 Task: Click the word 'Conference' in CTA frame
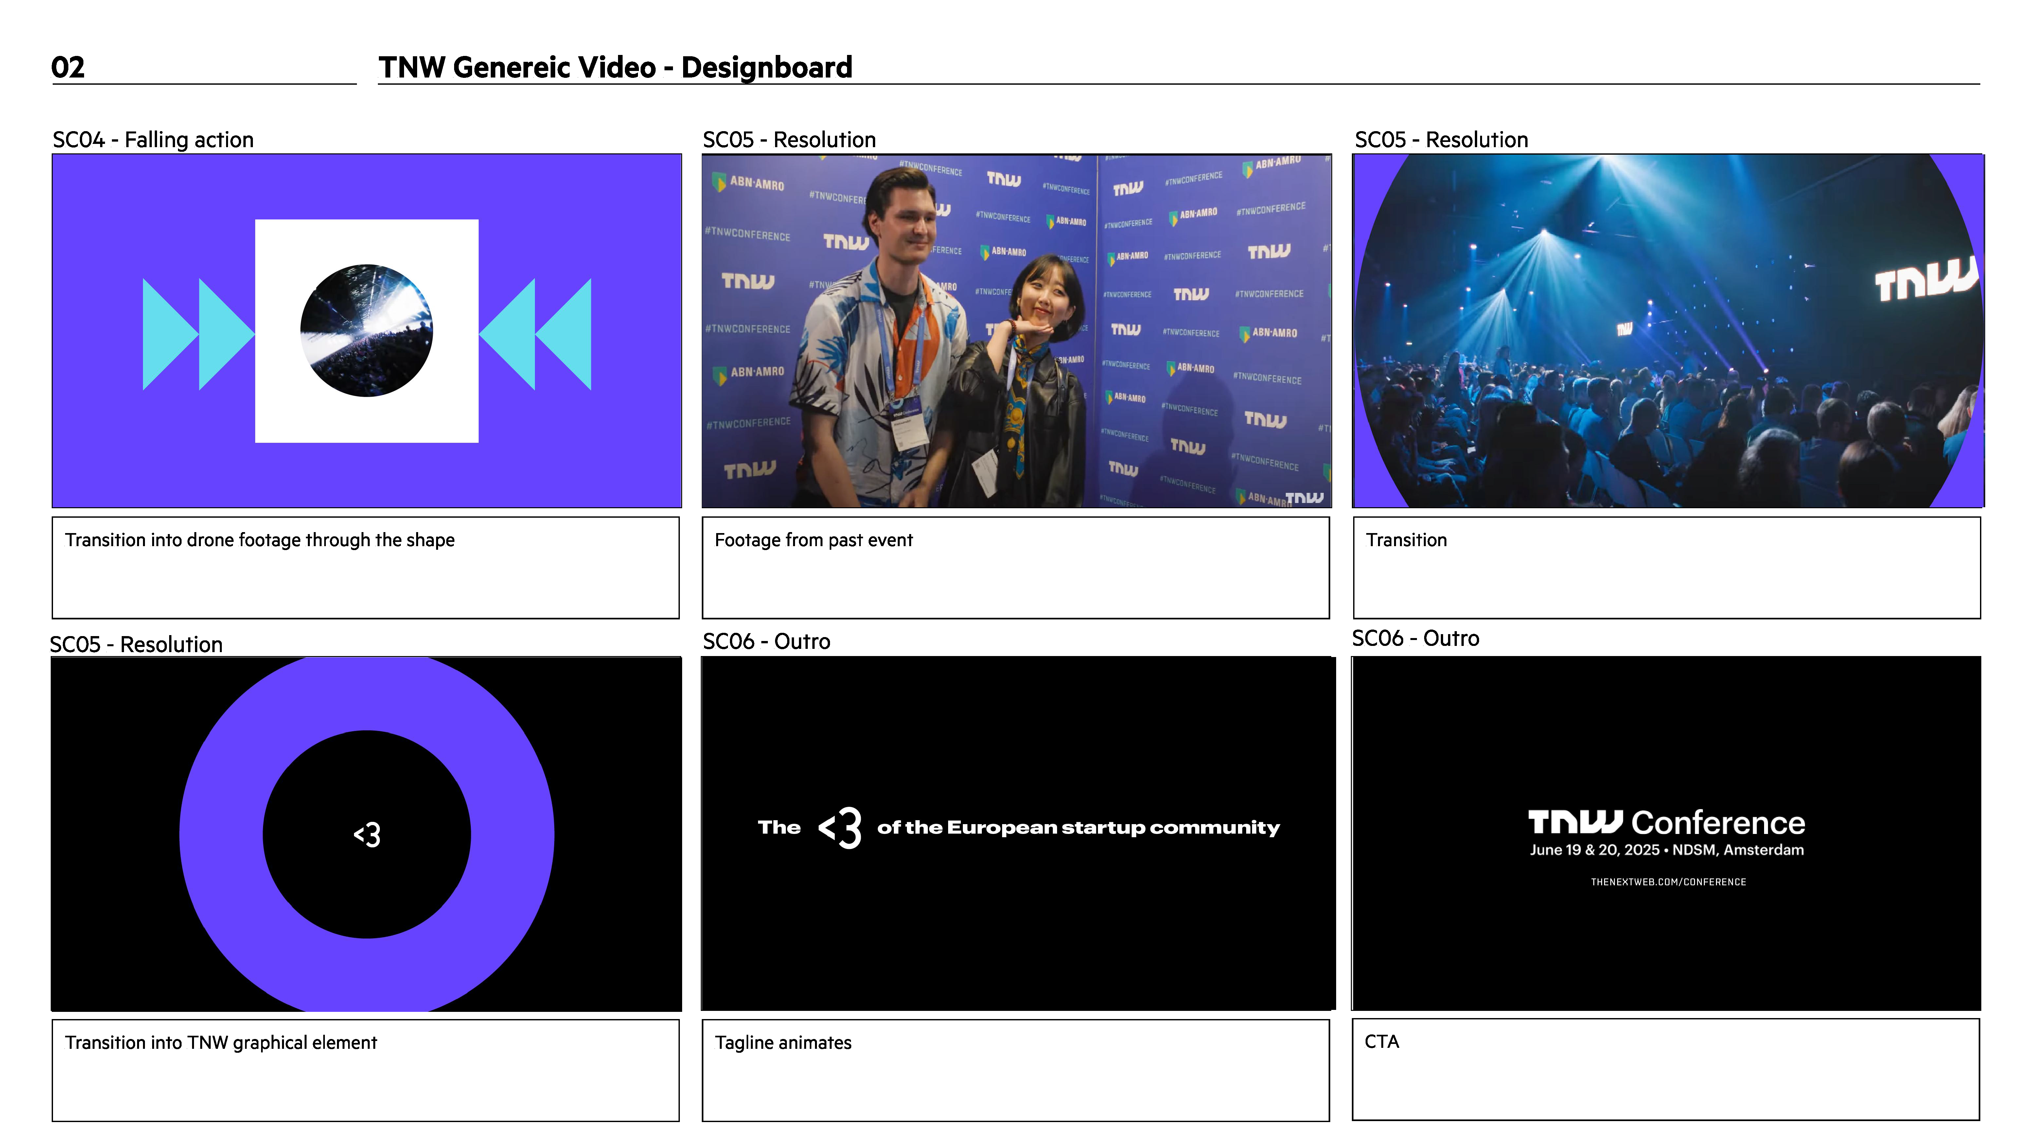click(x=1718, y=823)
